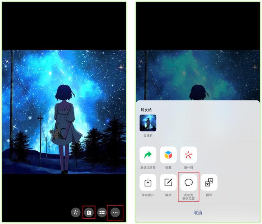
Task: Select the 金钱豹 contact avatar thumbnail
Action: pos(148,123)
